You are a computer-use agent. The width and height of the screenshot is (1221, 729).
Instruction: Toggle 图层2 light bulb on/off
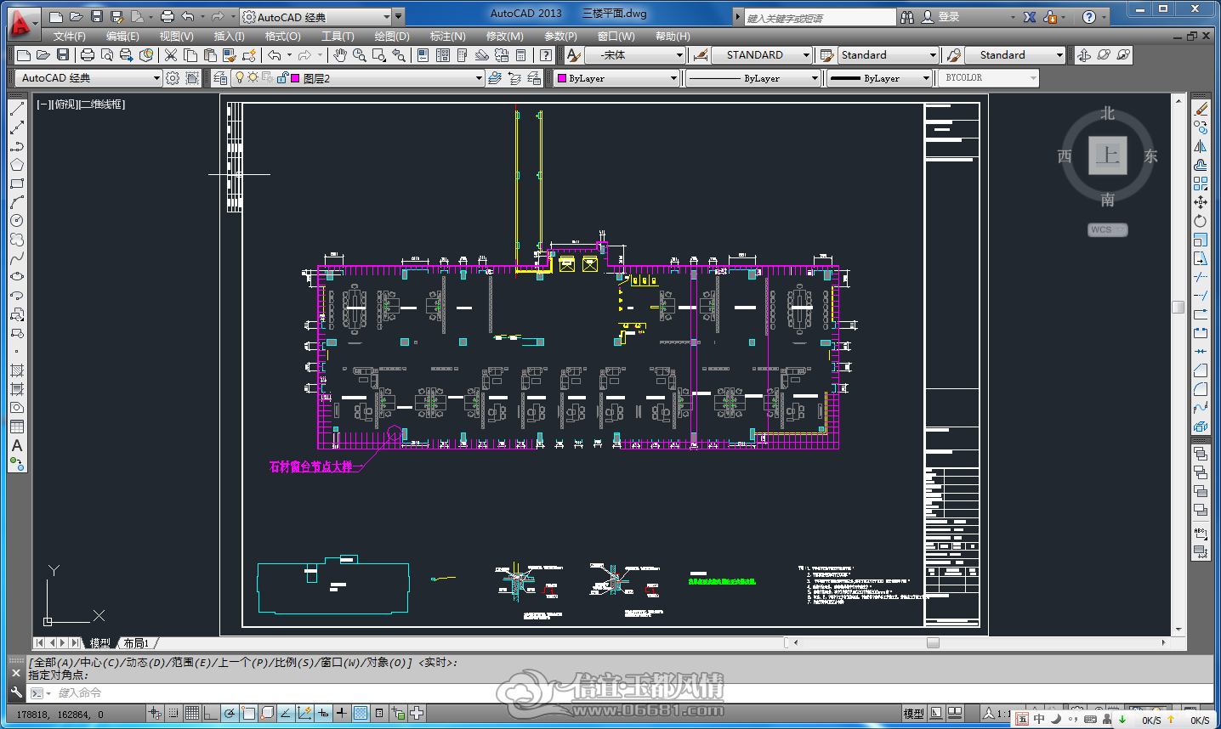[240, 78]
